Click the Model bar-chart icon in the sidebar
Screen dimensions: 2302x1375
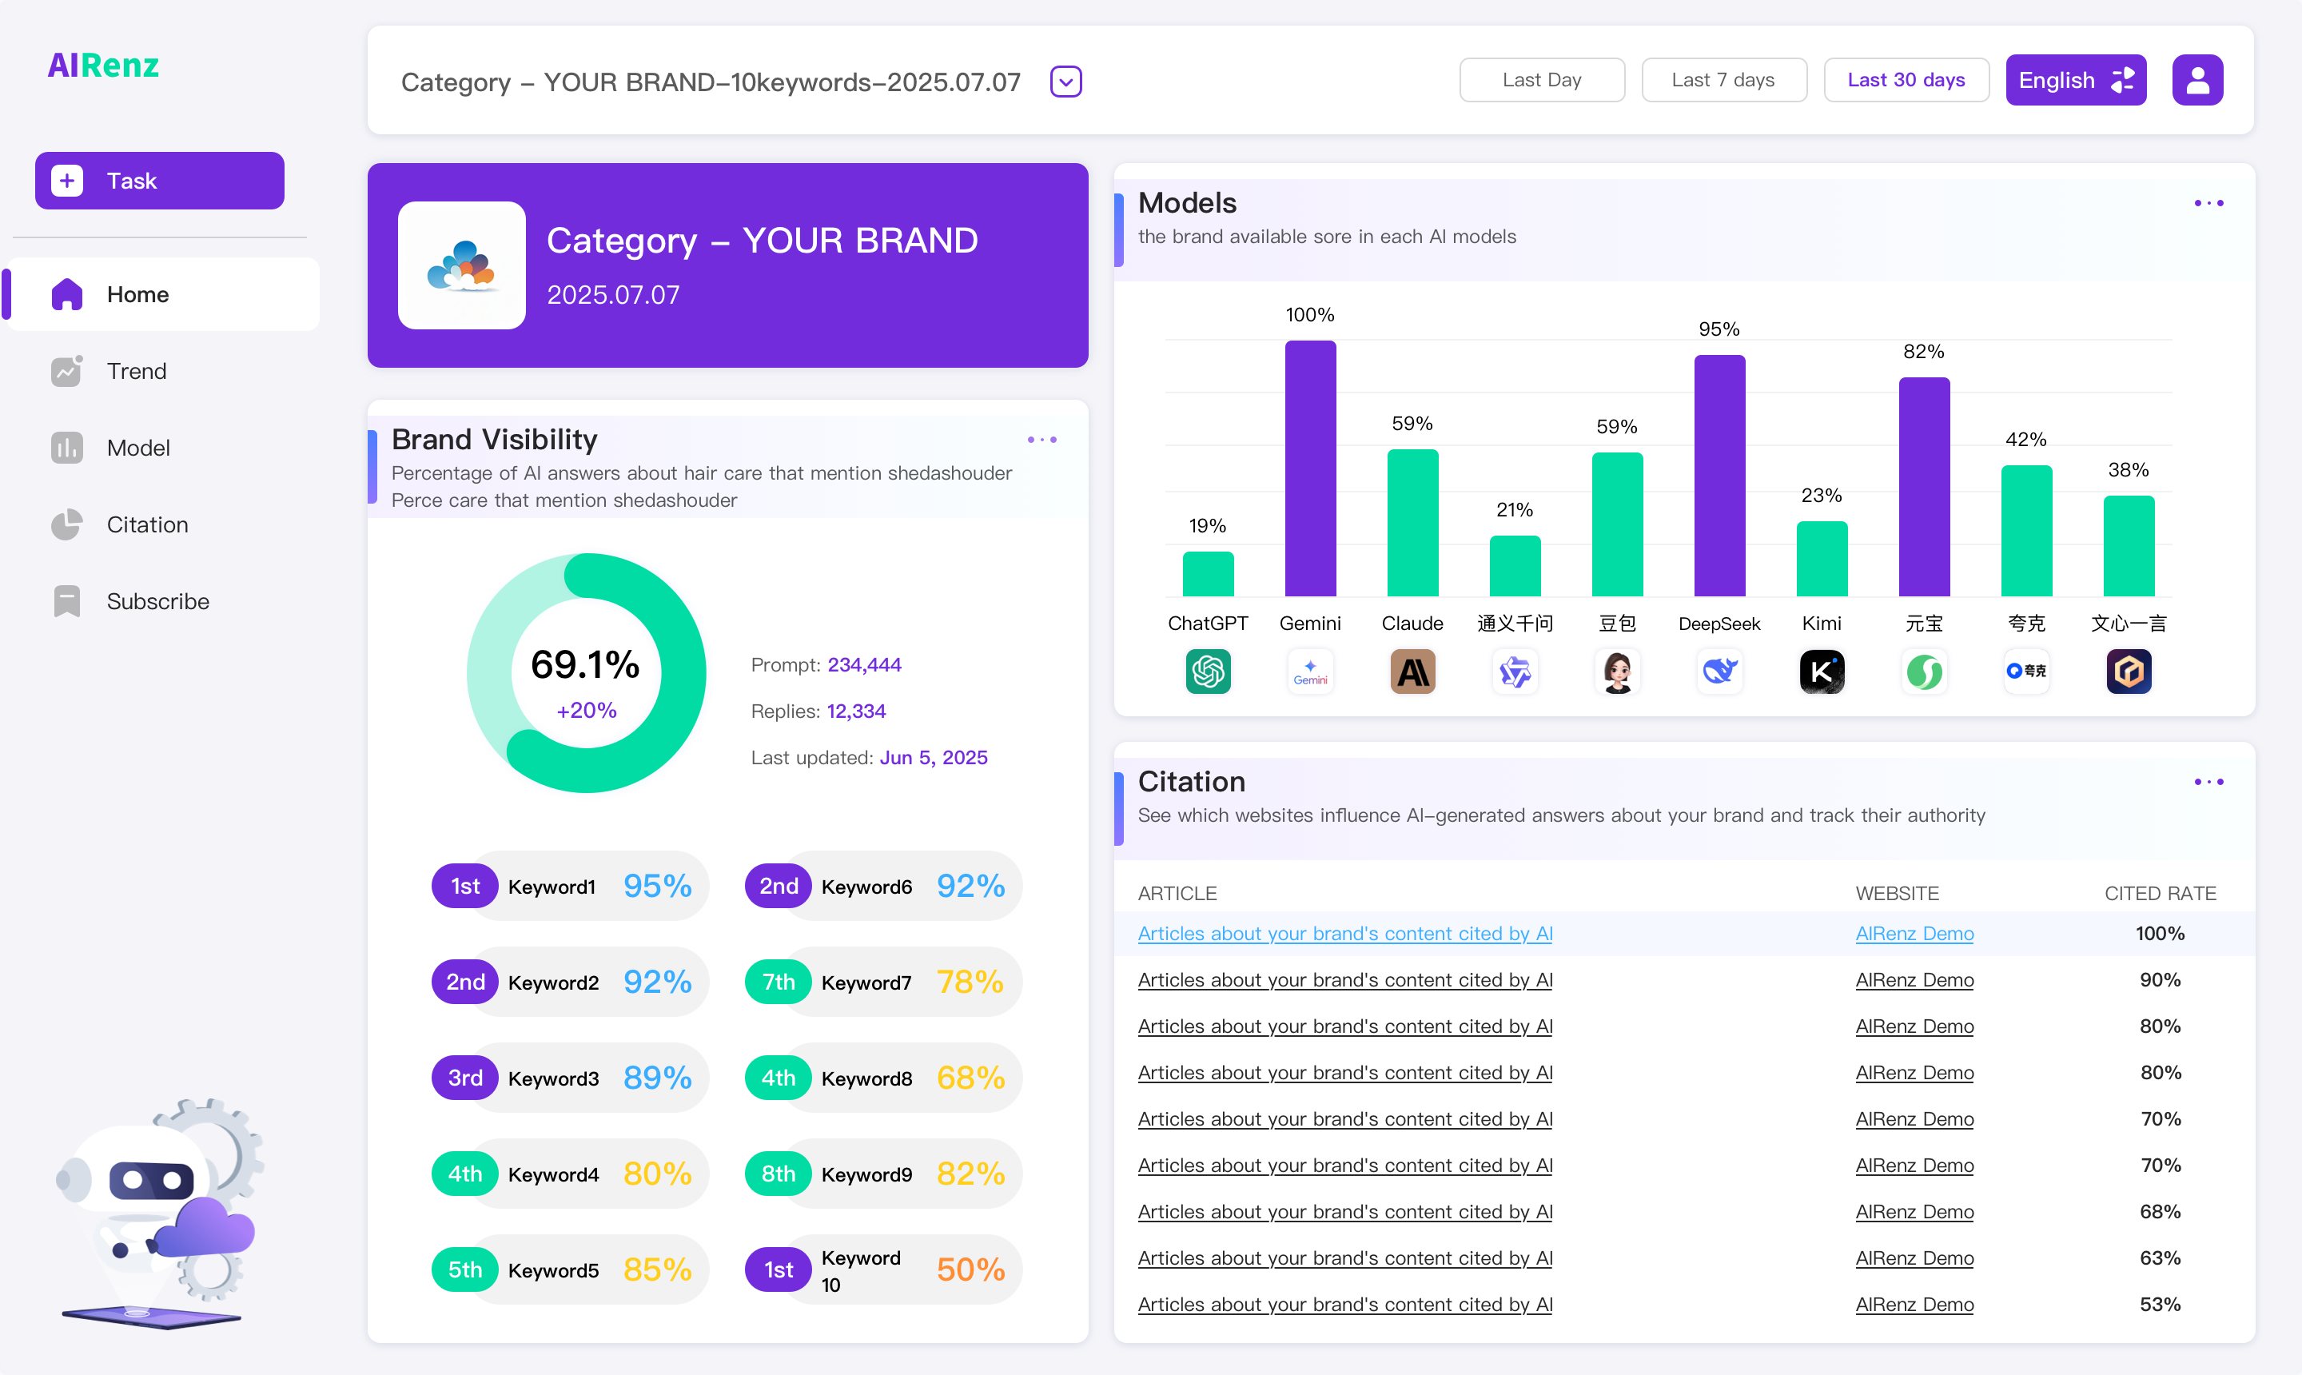[x=66, y=448]
